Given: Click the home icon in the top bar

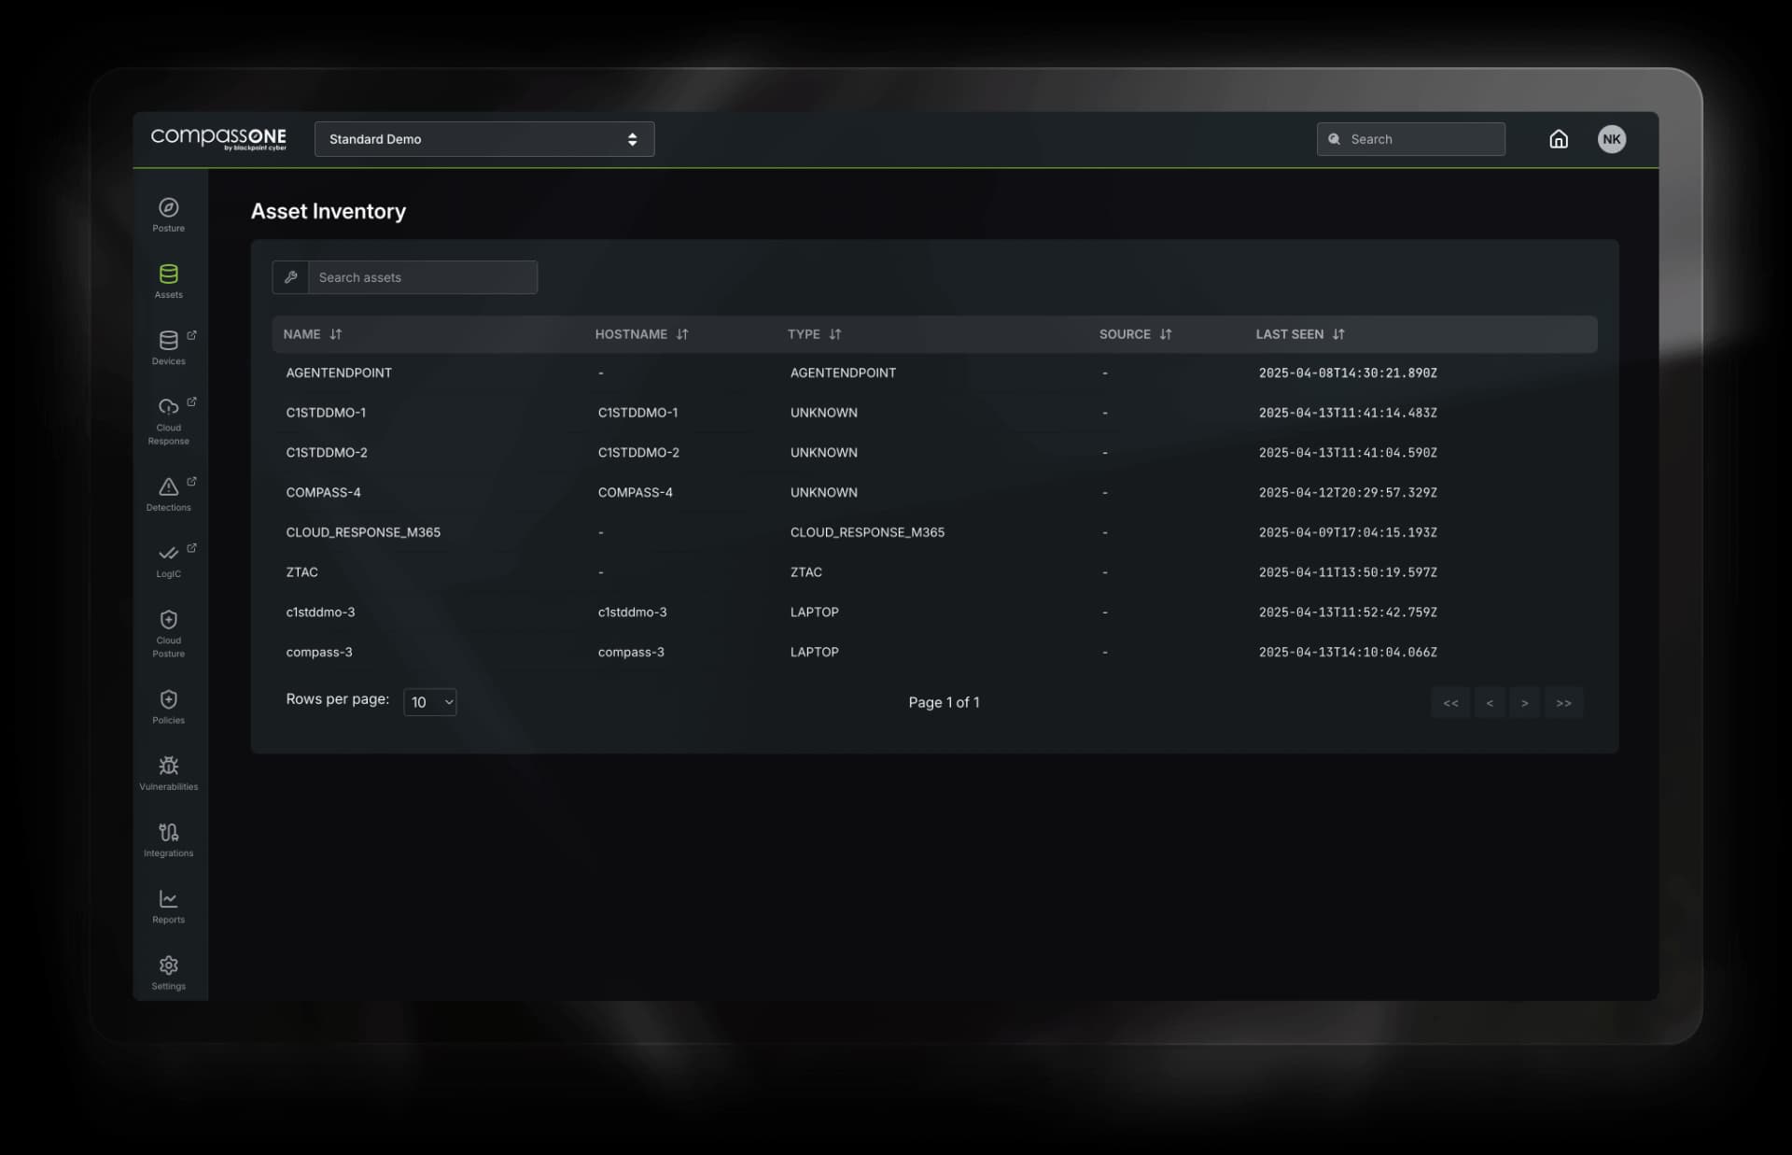Looking at the screenshot, I should pyautogui.click(x=1558, y=138).
